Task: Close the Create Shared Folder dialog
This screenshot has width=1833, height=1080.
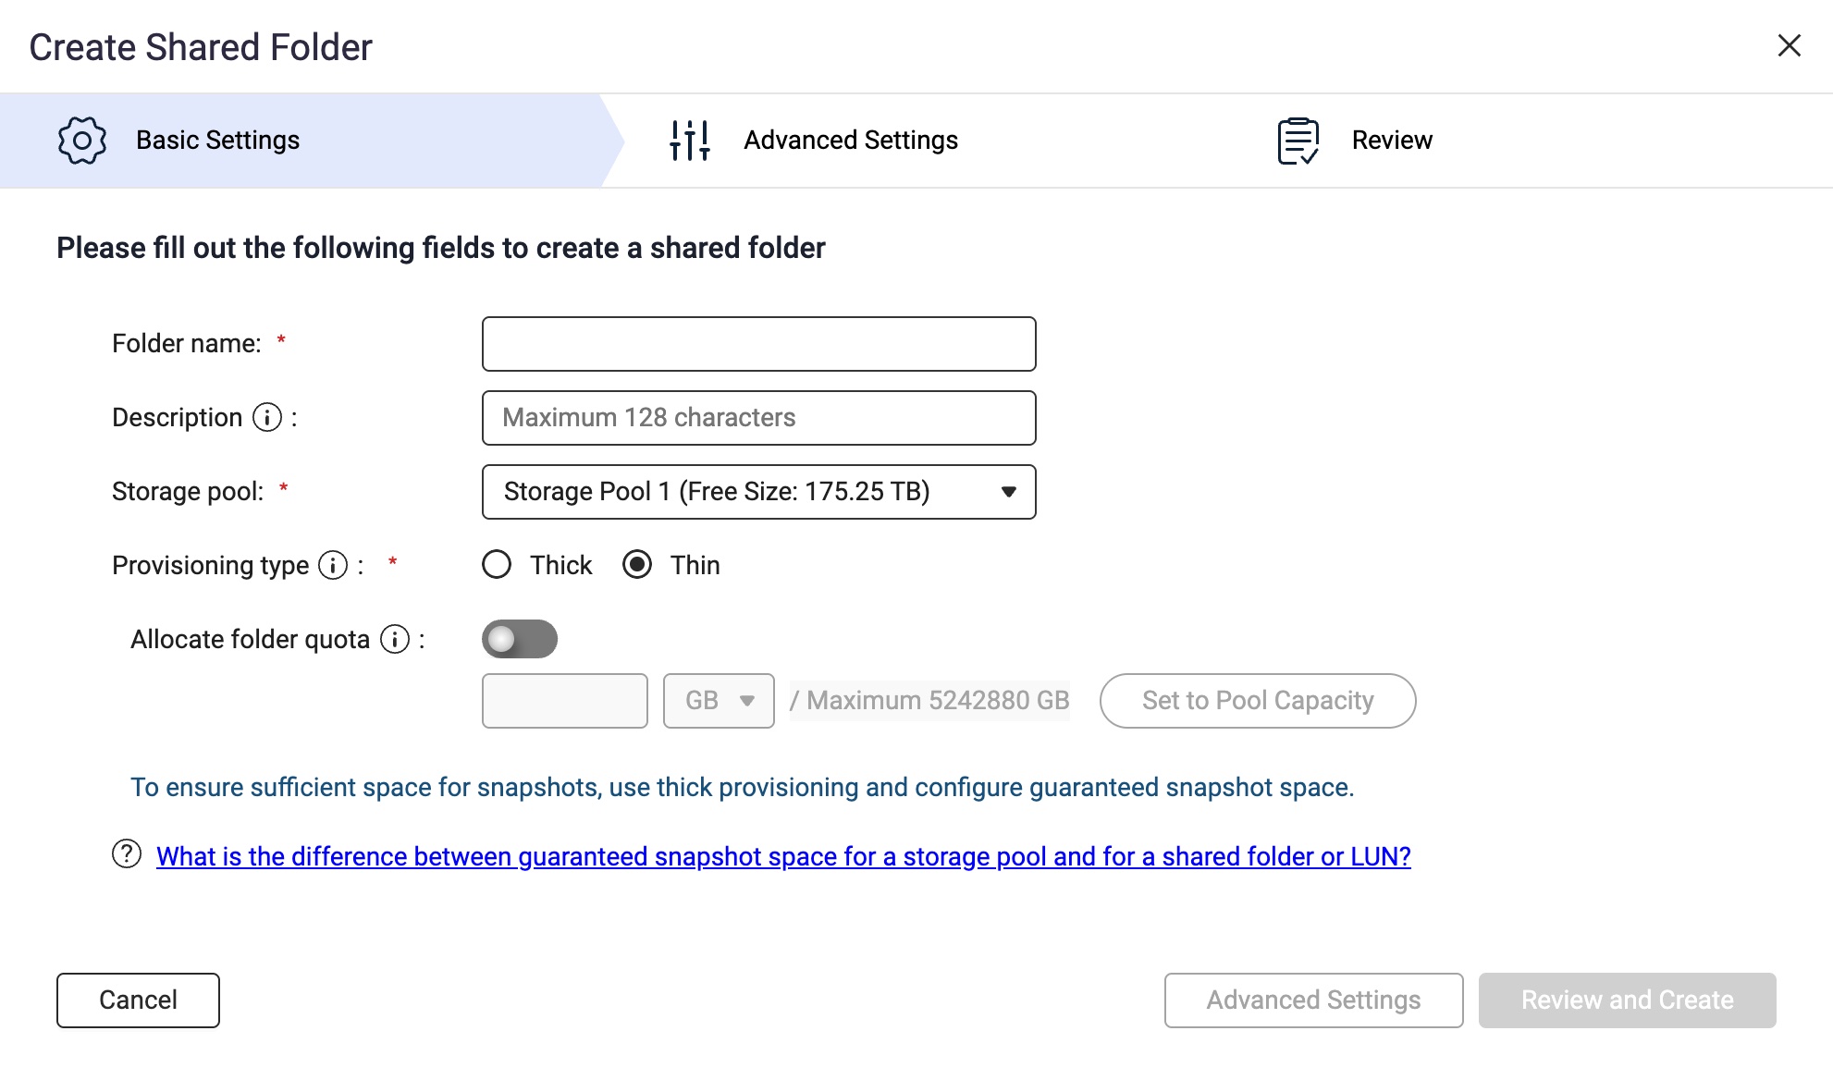Action: (x=1790, y=45)
